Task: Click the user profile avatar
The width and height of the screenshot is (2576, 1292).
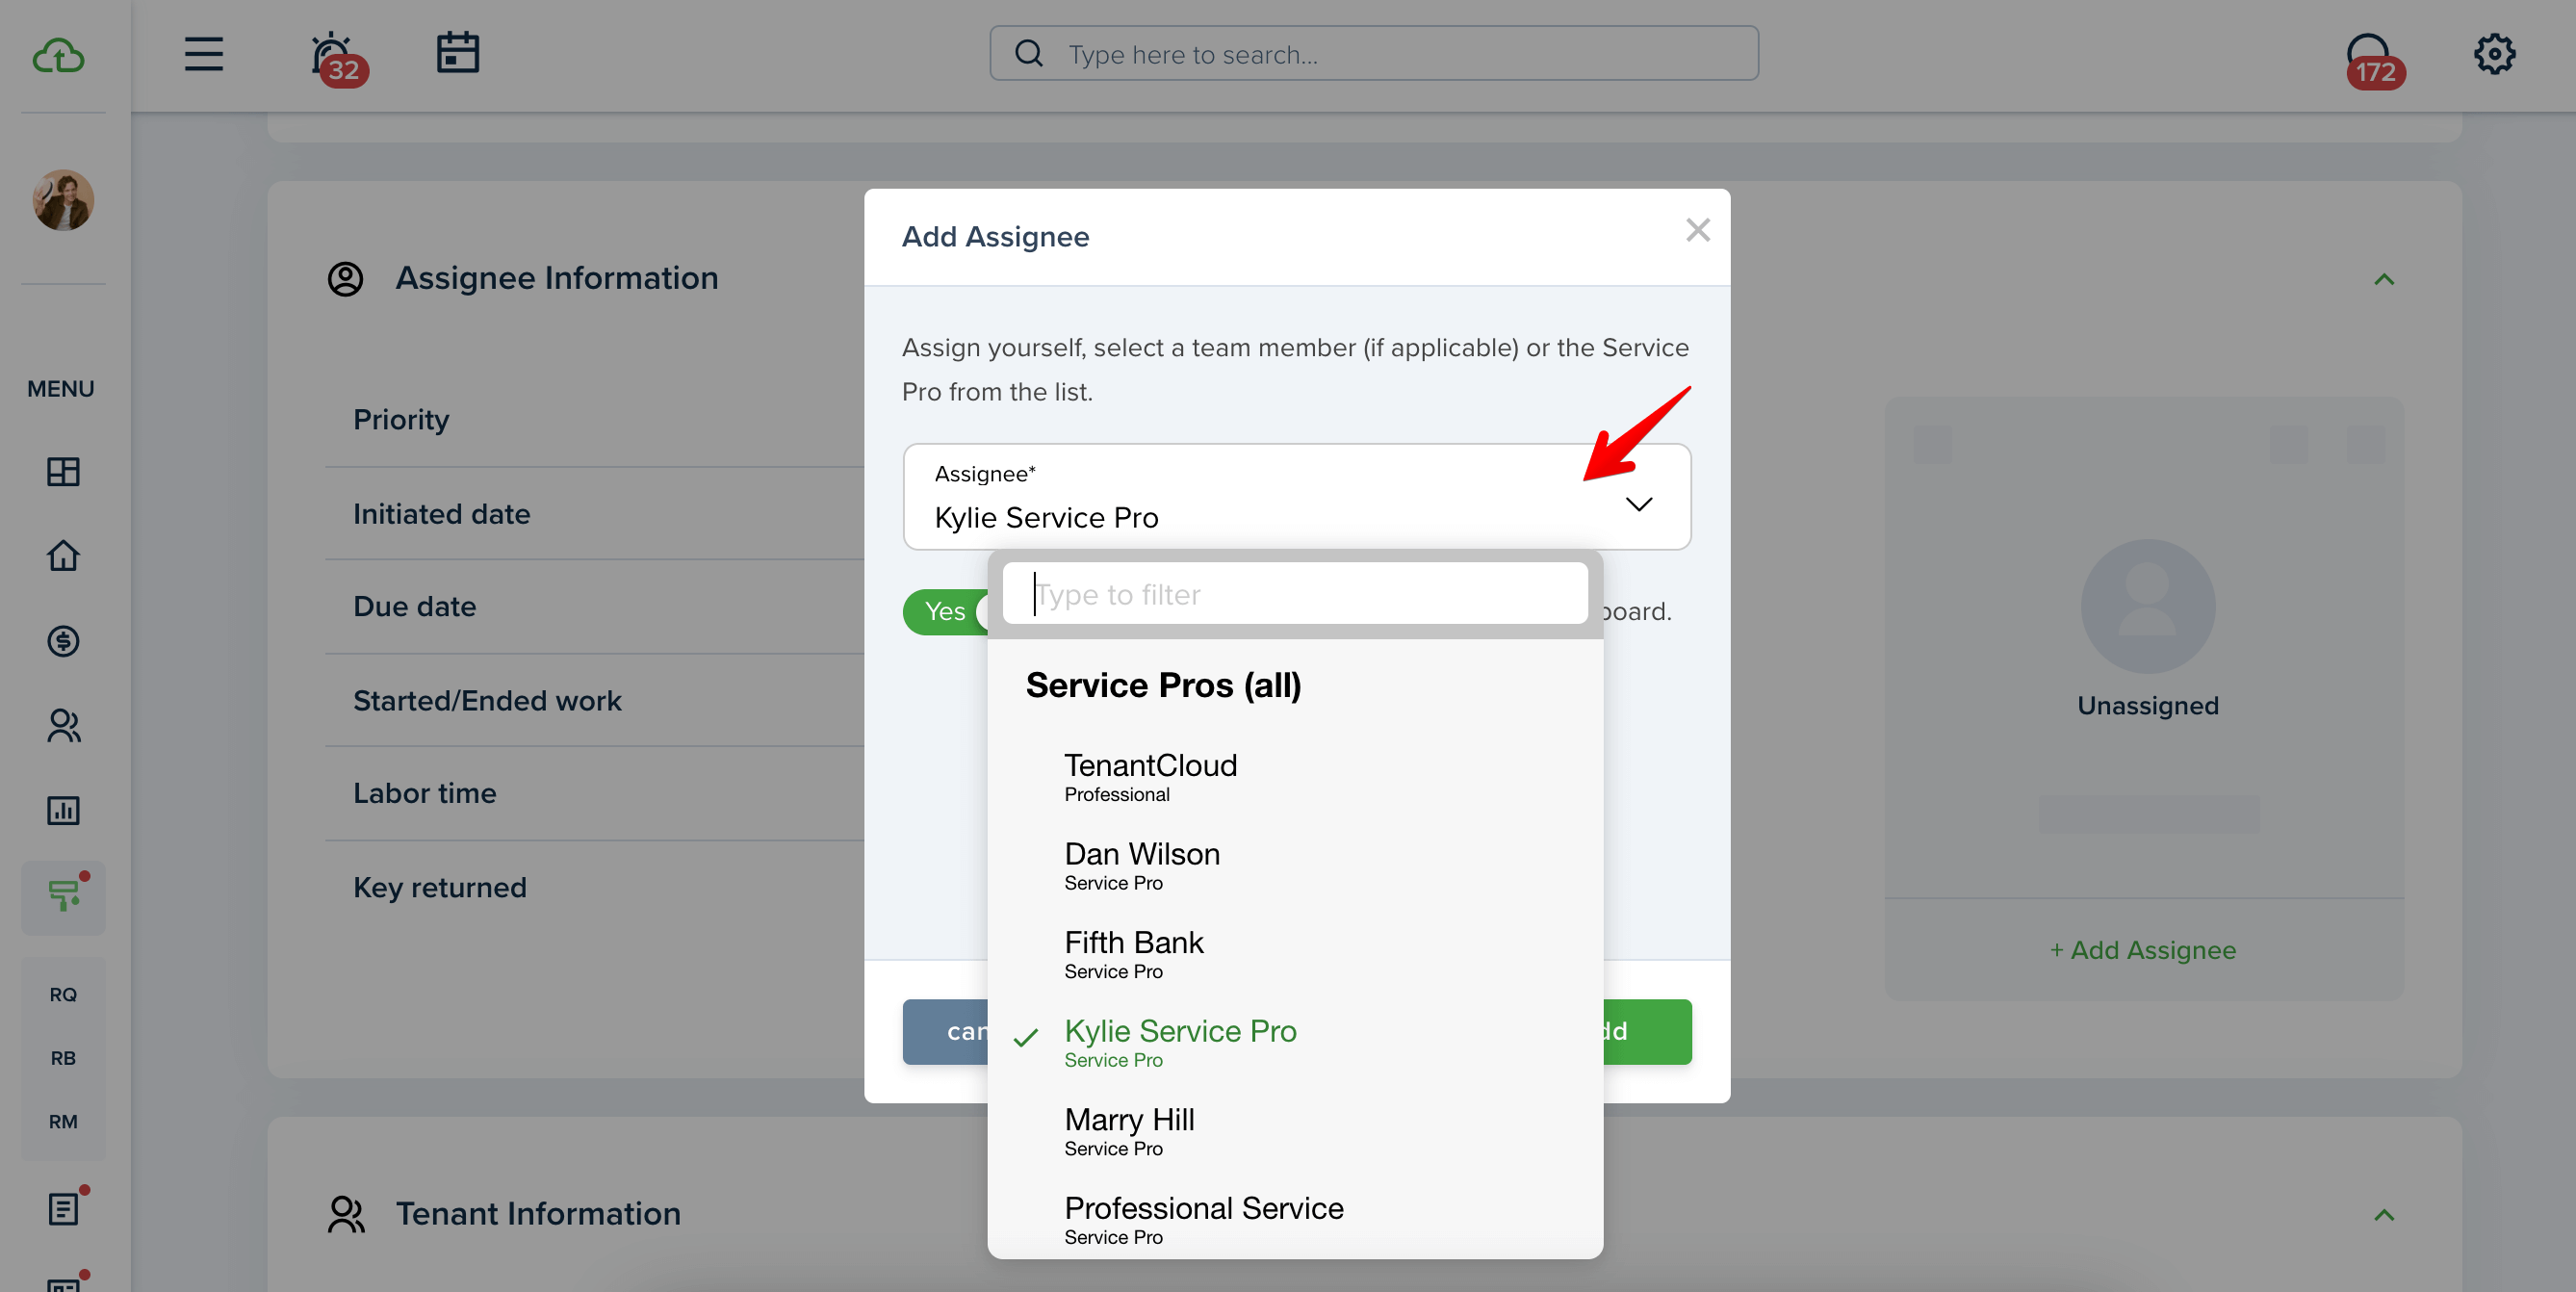Action: pyautogui.click(x=63, y=200)
